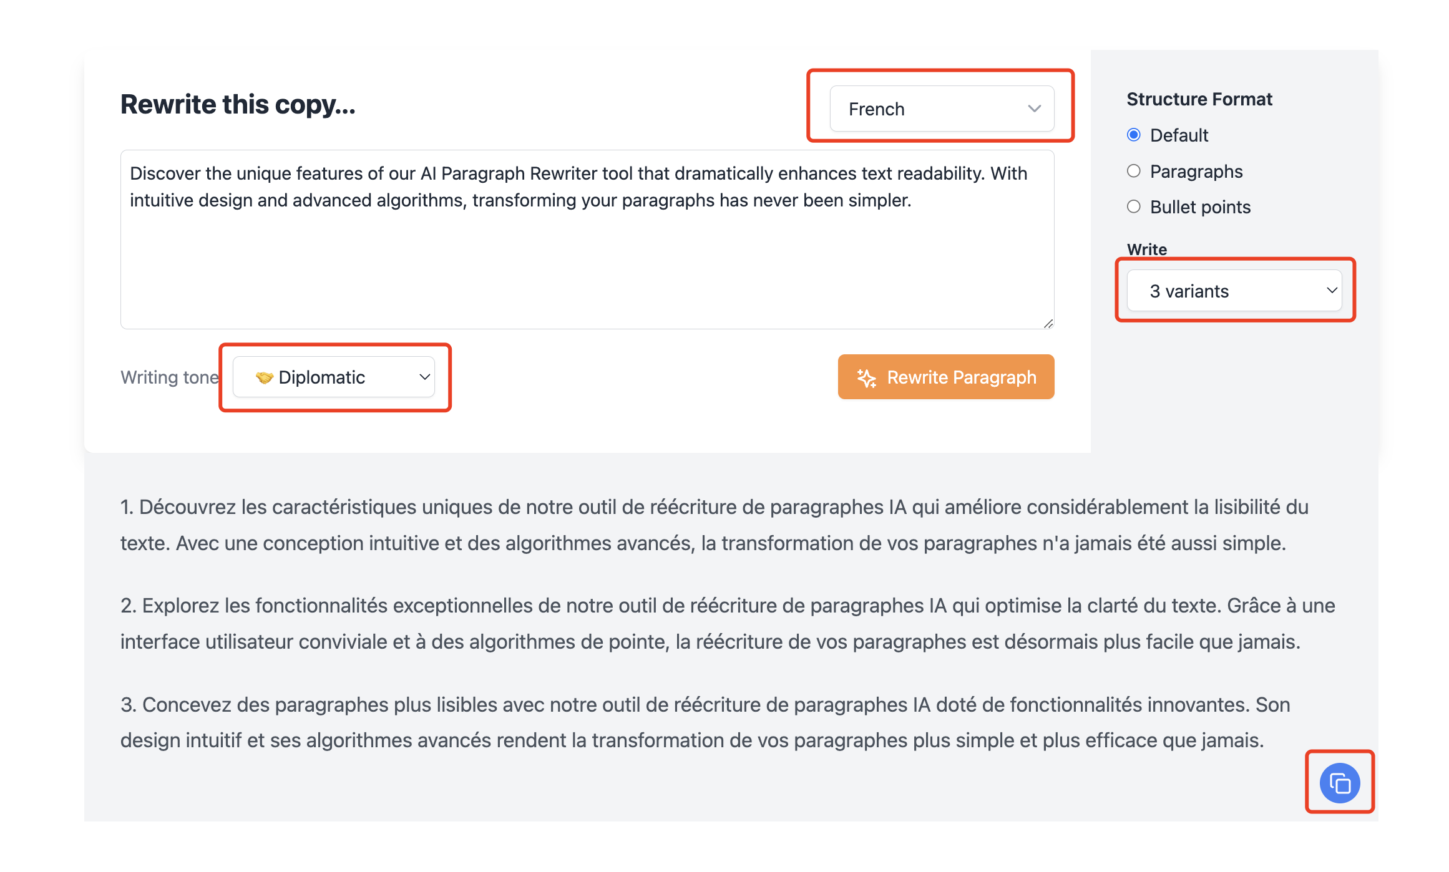This screenshot has width=1449, height=872.
Task: Click the chevron on the French dropdown
Action: (x=1034, y=109)
